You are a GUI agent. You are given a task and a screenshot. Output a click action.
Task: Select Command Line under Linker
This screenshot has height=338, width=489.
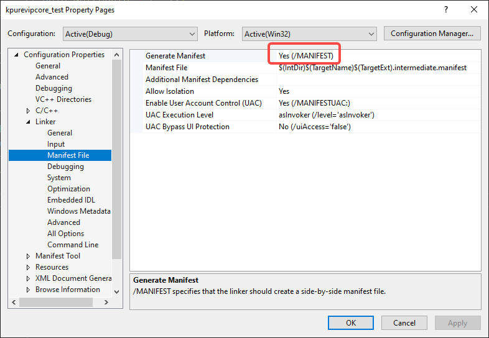point(72,245)
